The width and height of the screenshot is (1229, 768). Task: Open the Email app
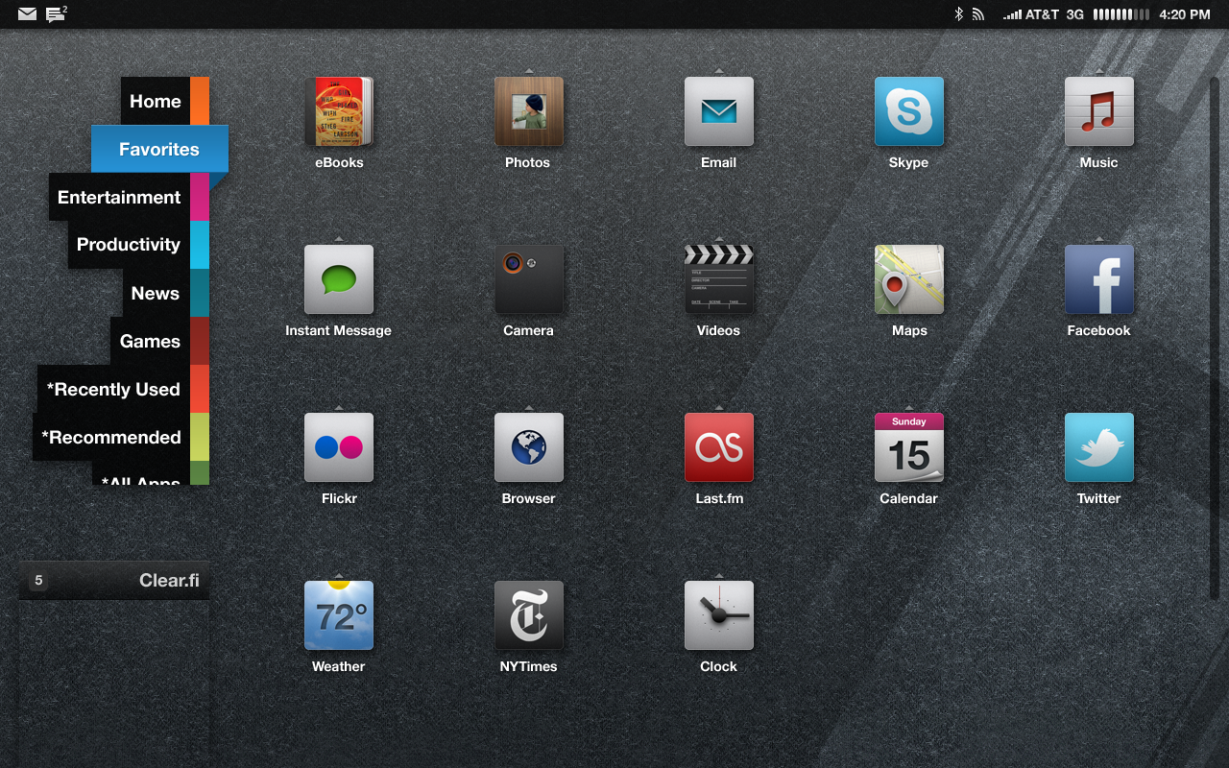point(719,111)
